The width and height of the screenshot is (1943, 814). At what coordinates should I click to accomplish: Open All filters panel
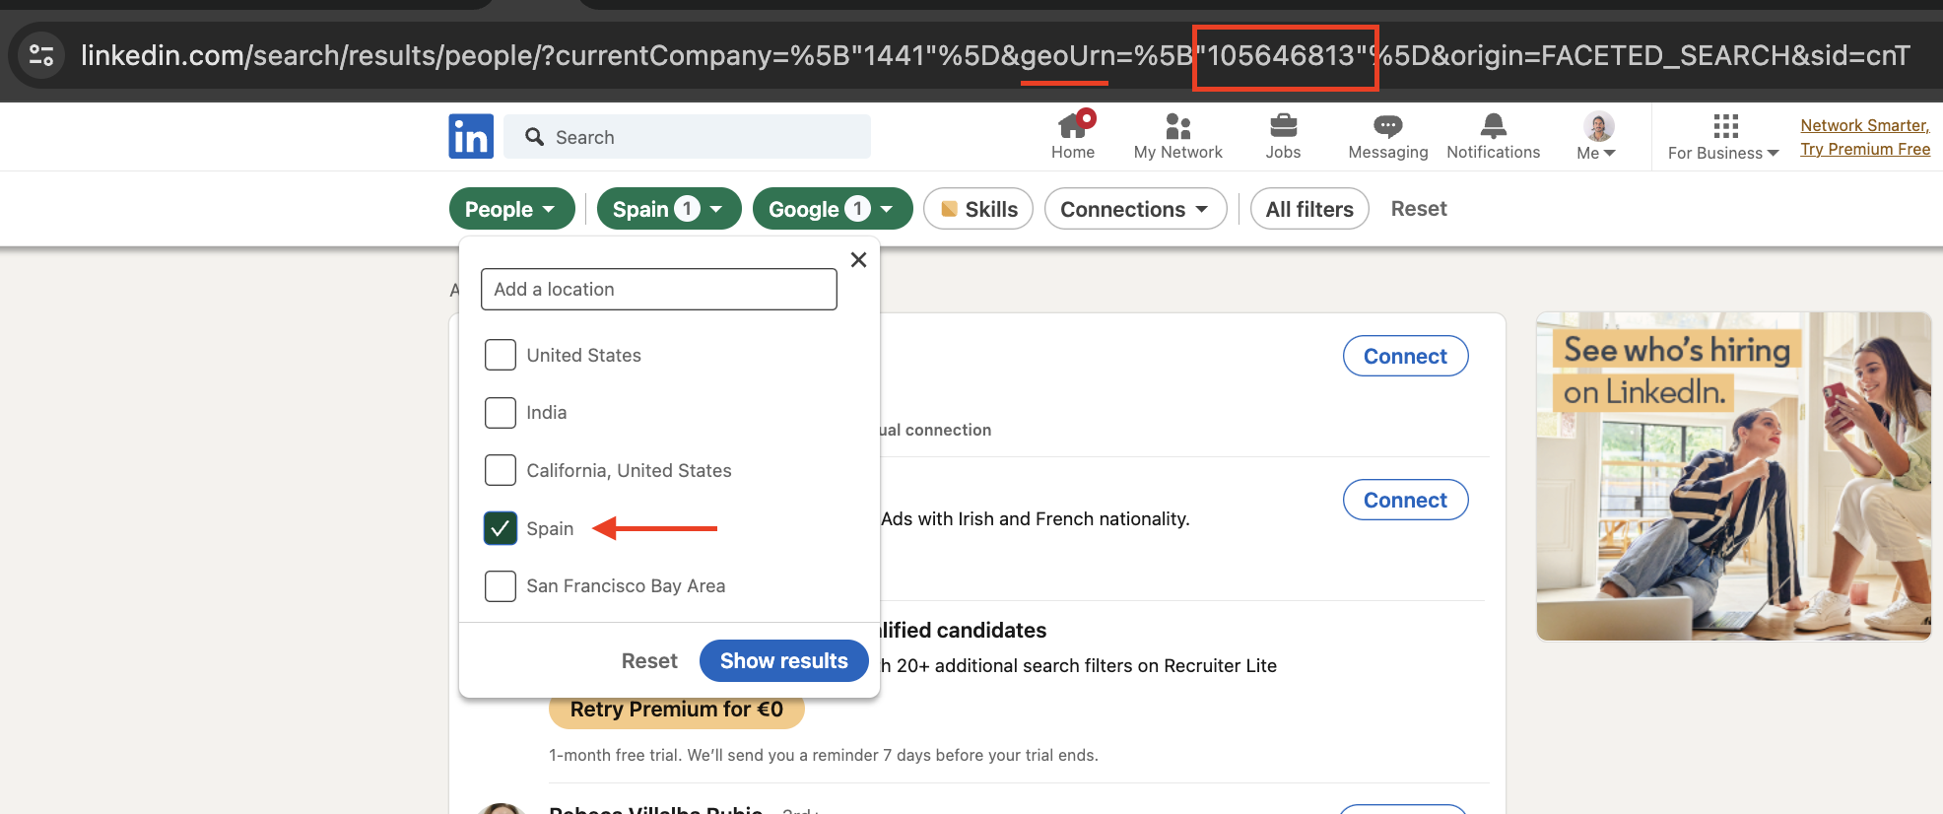coord(1309,209)
